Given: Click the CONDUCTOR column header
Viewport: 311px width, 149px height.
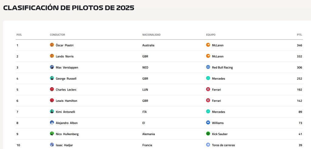Looking at the screenshot, I should (57, 35).
